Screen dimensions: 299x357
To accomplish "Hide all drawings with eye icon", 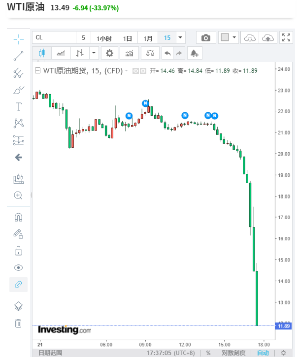I will [x=18, y=268].
